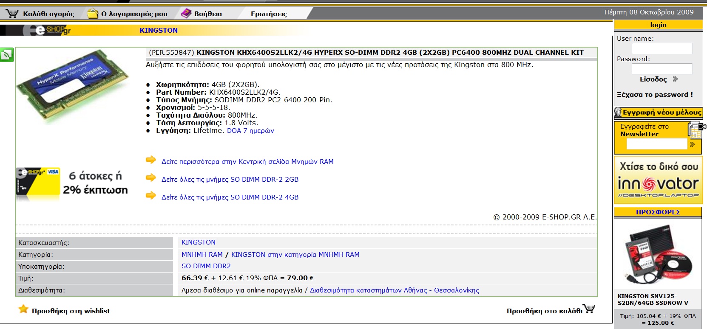
Task: Click the Kingston SSD offer thumbnail
Action: coord(658,257)
